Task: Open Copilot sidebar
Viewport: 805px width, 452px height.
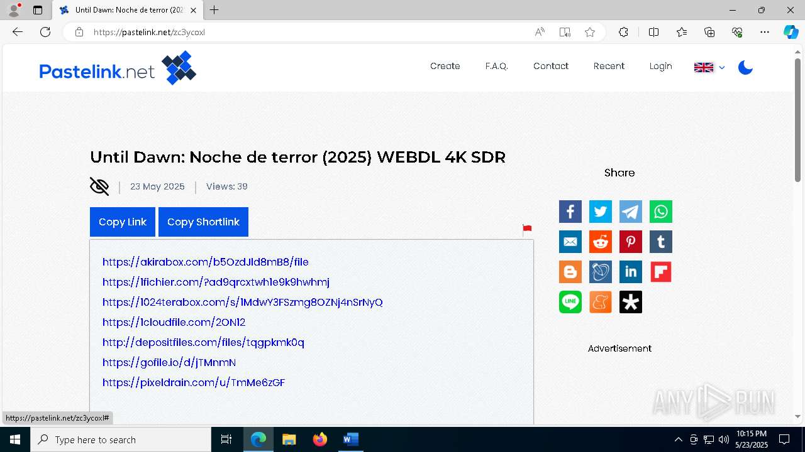Action: tap(791, 32)
